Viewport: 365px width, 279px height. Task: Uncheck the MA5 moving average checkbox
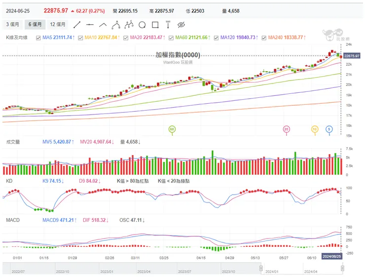pos(38,38)
